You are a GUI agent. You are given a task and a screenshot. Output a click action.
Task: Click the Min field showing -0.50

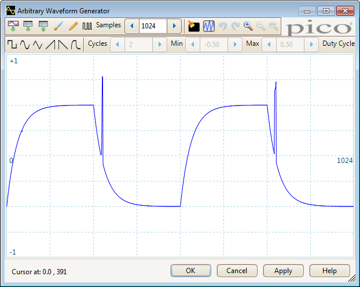tap(214, 44)
